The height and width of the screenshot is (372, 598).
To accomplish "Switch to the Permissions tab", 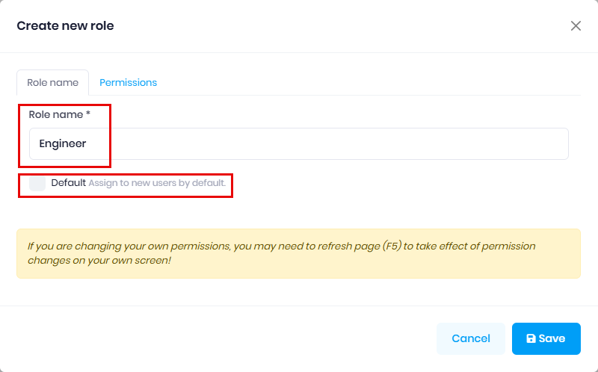I will (128, 83).
